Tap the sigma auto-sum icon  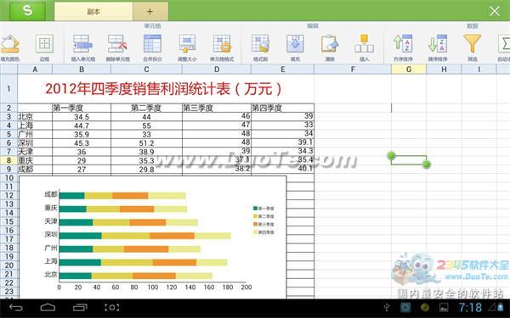click(x=504, y=47)
